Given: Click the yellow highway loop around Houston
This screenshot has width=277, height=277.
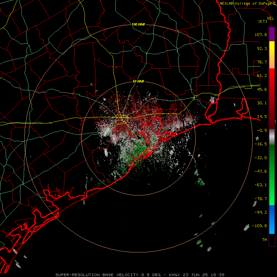Looking at the screenshot, I should 122,120.
